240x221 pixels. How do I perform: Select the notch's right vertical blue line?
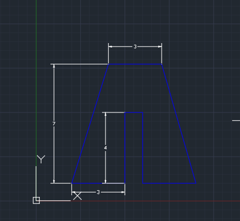pyautogui.click(x=143, y=148)
